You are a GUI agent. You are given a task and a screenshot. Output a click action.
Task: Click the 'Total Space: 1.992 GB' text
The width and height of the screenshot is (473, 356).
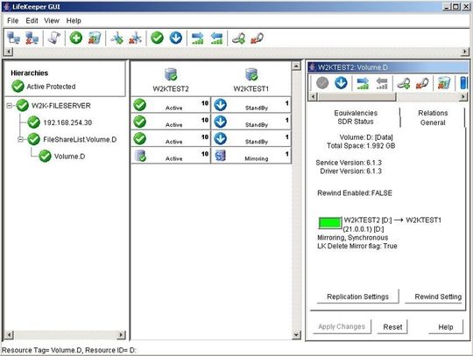pos(361,146)
